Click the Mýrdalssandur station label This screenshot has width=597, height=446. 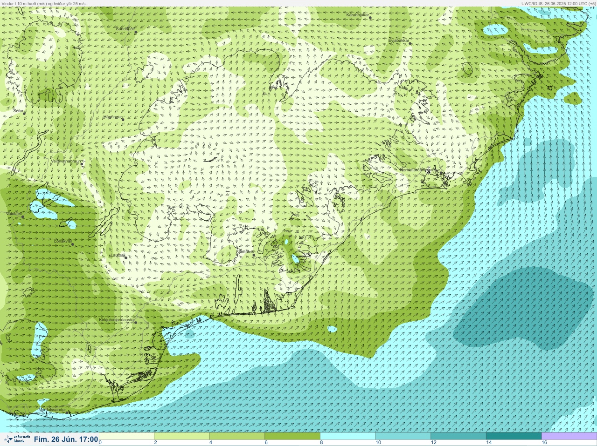(x=52, y=410)
